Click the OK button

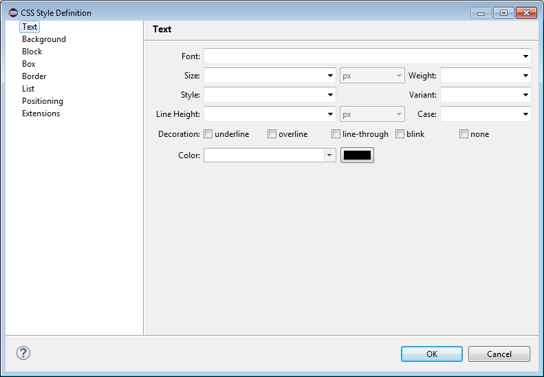click(432, 354)
